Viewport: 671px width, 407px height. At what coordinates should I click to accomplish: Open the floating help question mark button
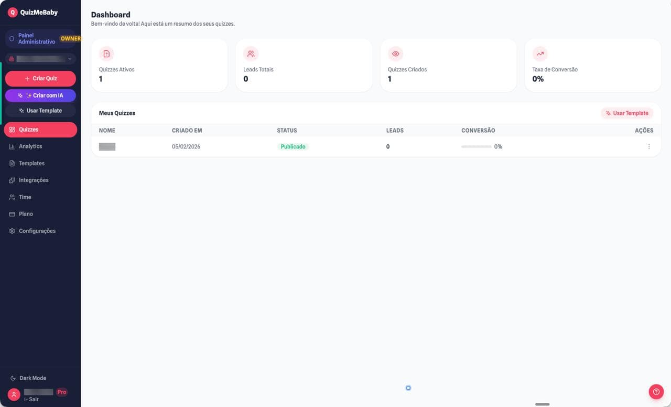tap(656, 391)
